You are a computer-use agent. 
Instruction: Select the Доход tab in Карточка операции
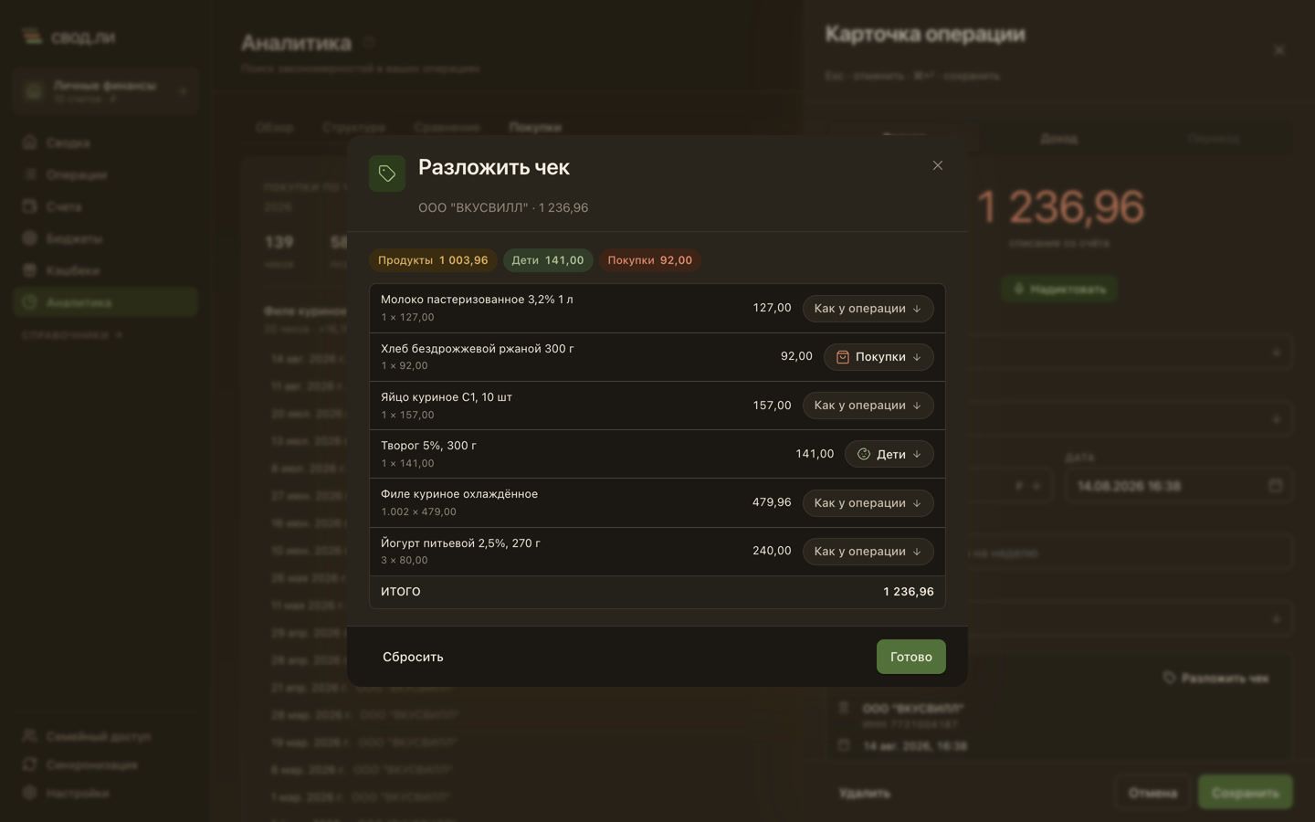click(1058, 138)
